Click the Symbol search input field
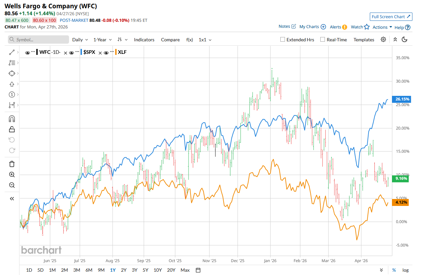This screenshot has height=275, width=421. tap(38, 40)
